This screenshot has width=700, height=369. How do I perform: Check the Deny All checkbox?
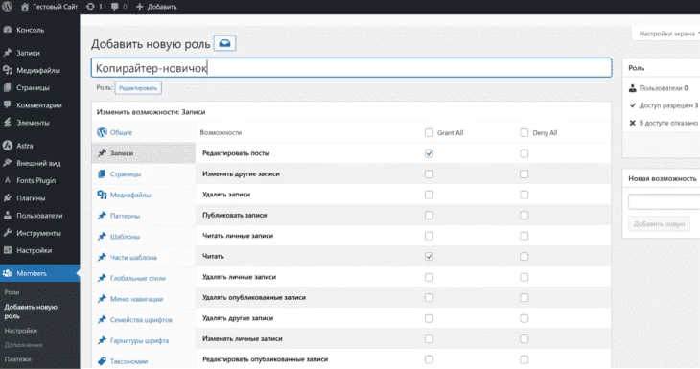(x=525, y=132)
